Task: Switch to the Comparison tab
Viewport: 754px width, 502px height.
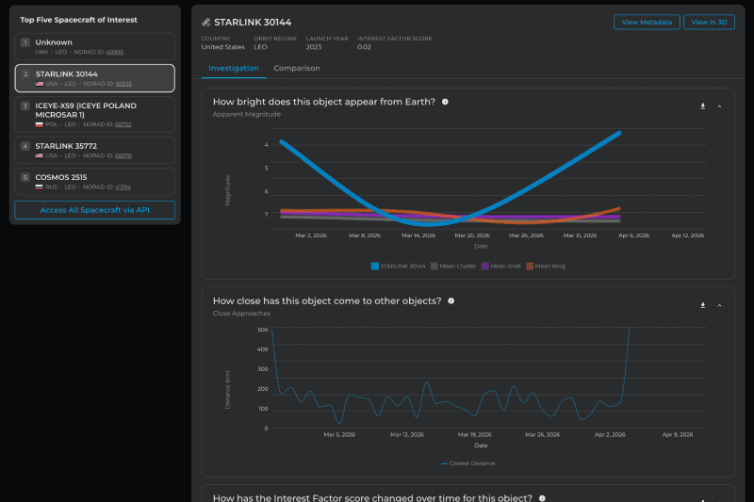Action: [x=297, y=68]
